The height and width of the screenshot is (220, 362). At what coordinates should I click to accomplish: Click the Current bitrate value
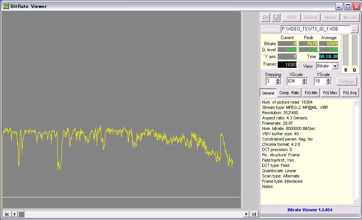[x=287, y=43]
